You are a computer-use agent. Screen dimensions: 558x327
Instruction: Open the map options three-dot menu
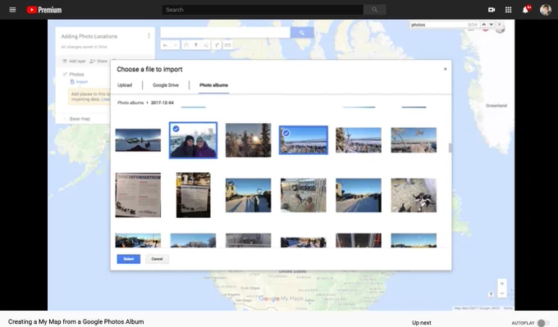click(149, 35)
